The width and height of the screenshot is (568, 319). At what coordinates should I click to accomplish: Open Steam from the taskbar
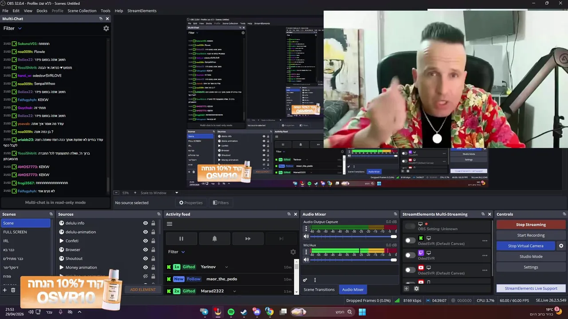(x=244, y=312)
